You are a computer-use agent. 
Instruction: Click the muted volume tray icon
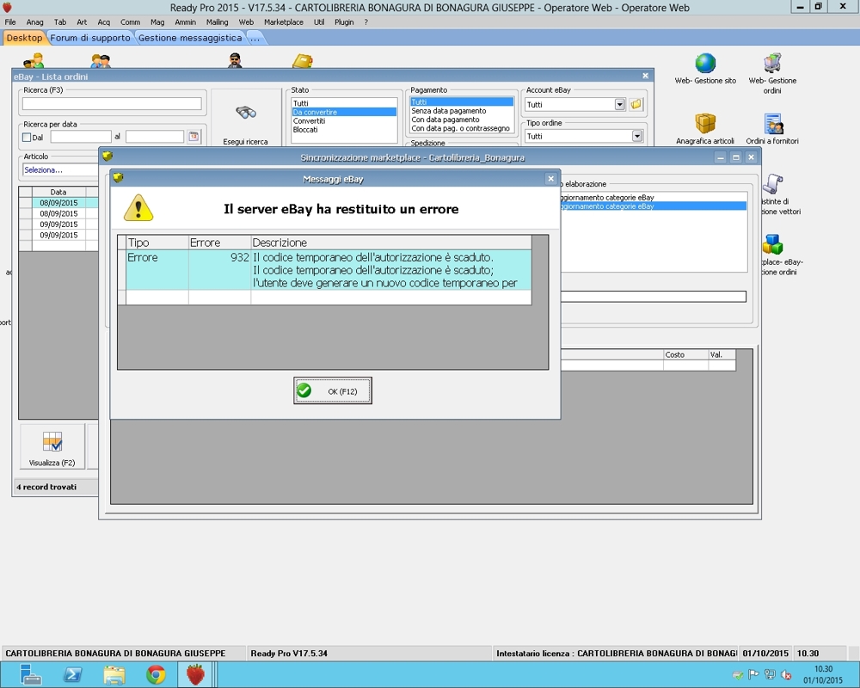[x=786, y=675]
